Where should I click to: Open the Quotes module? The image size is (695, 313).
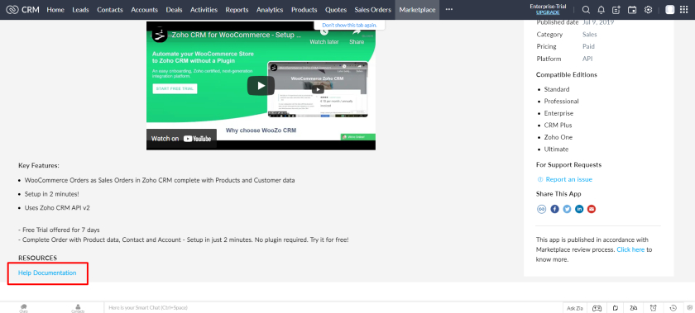pos(336,10)
